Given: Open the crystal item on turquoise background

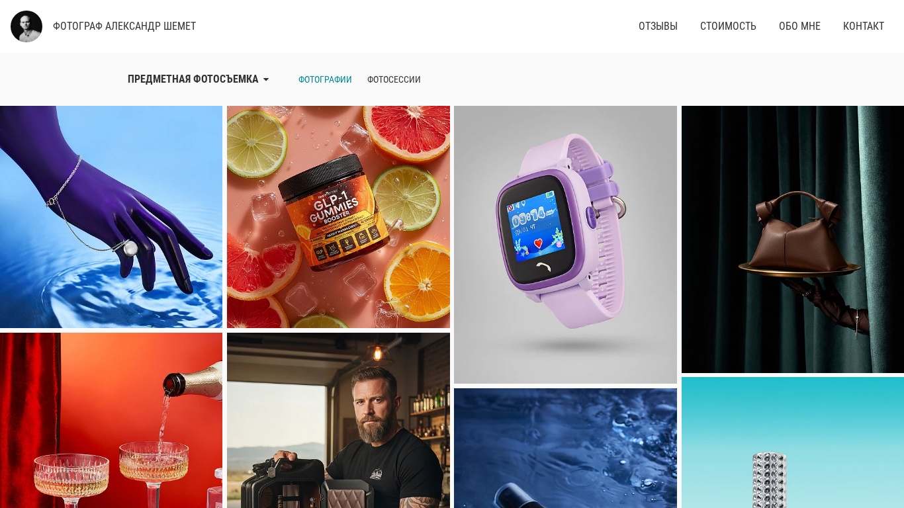Looking at the screenshot, I should click(x=793, y=443).
